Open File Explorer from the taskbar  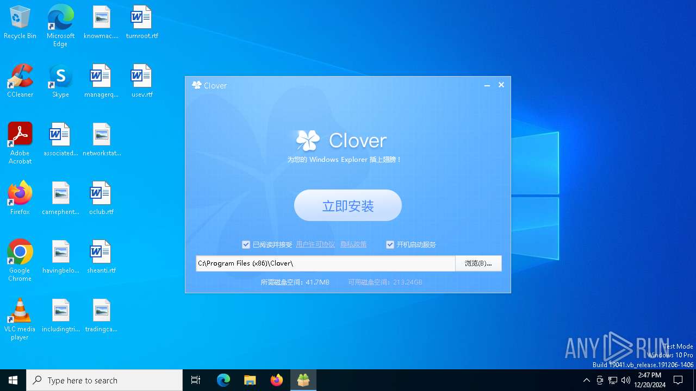point(250,380)
